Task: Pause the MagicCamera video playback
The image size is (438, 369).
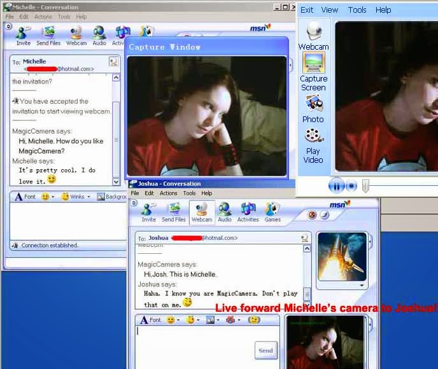Action: (x=336, y=186)
